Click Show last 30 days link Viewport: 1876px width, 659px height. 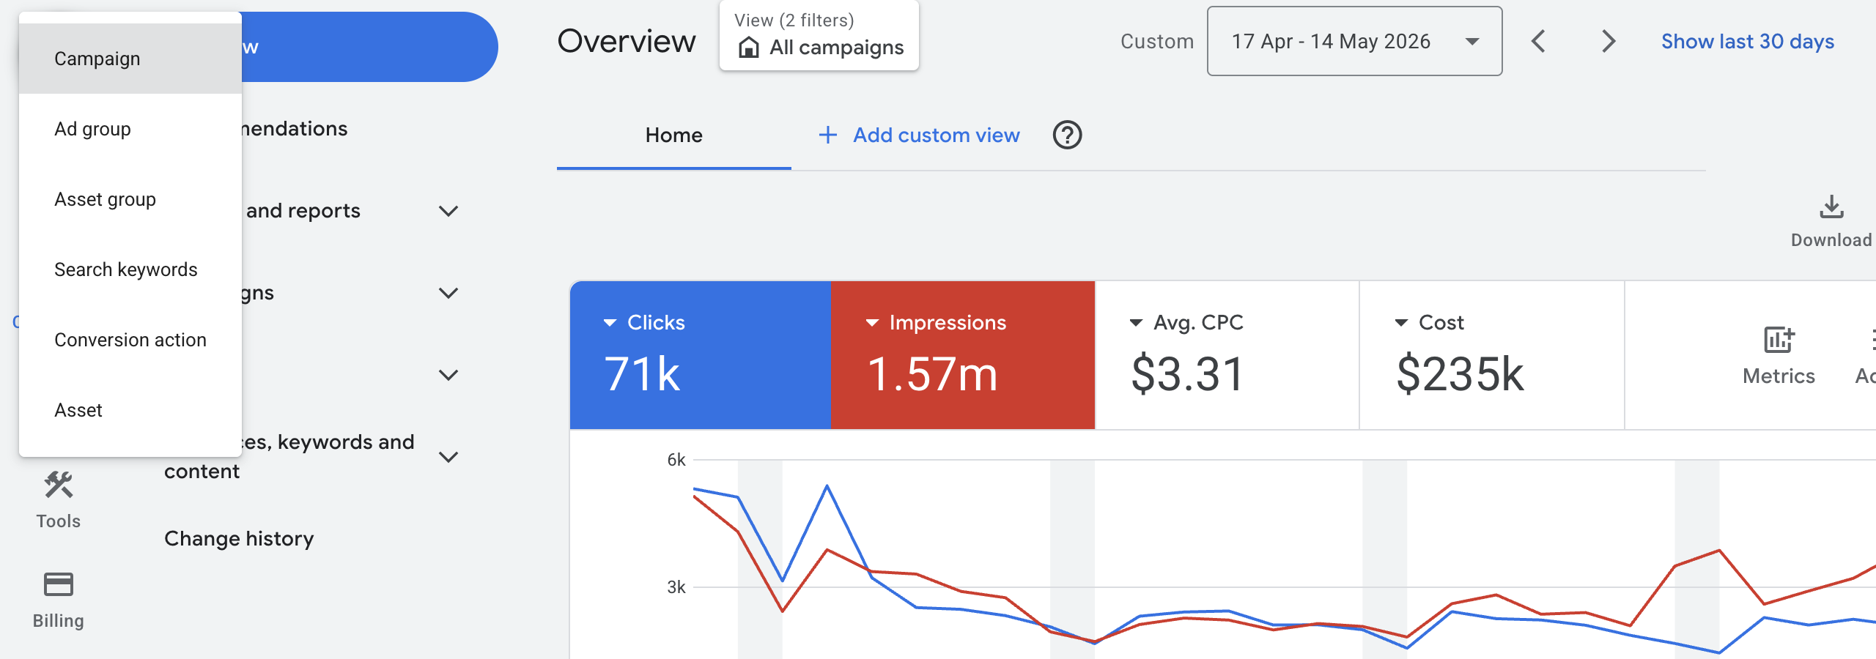click(x=1747, y=42)
